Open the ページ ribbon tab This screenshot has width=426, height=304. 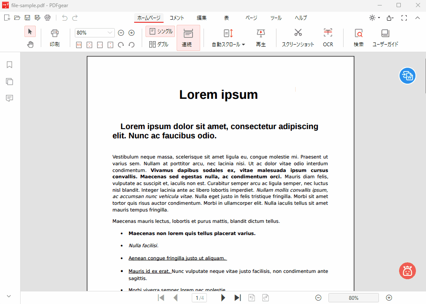[251, 18]
